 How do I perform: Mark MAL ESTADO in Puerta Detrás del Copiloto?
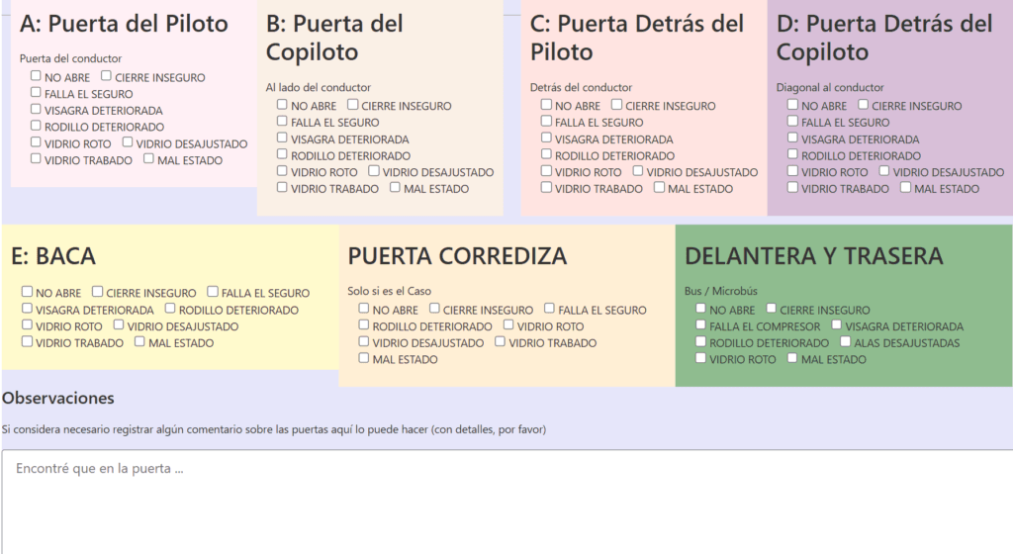click(x=906, y=188)
